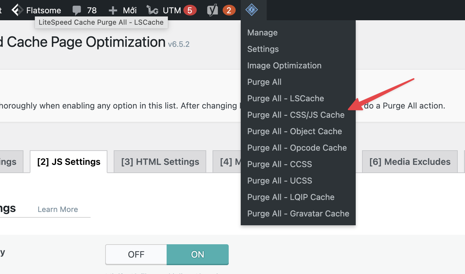This screenshot has height=274, width=465.
Task: Purge All - Object Cache entry
Action: 294,131
